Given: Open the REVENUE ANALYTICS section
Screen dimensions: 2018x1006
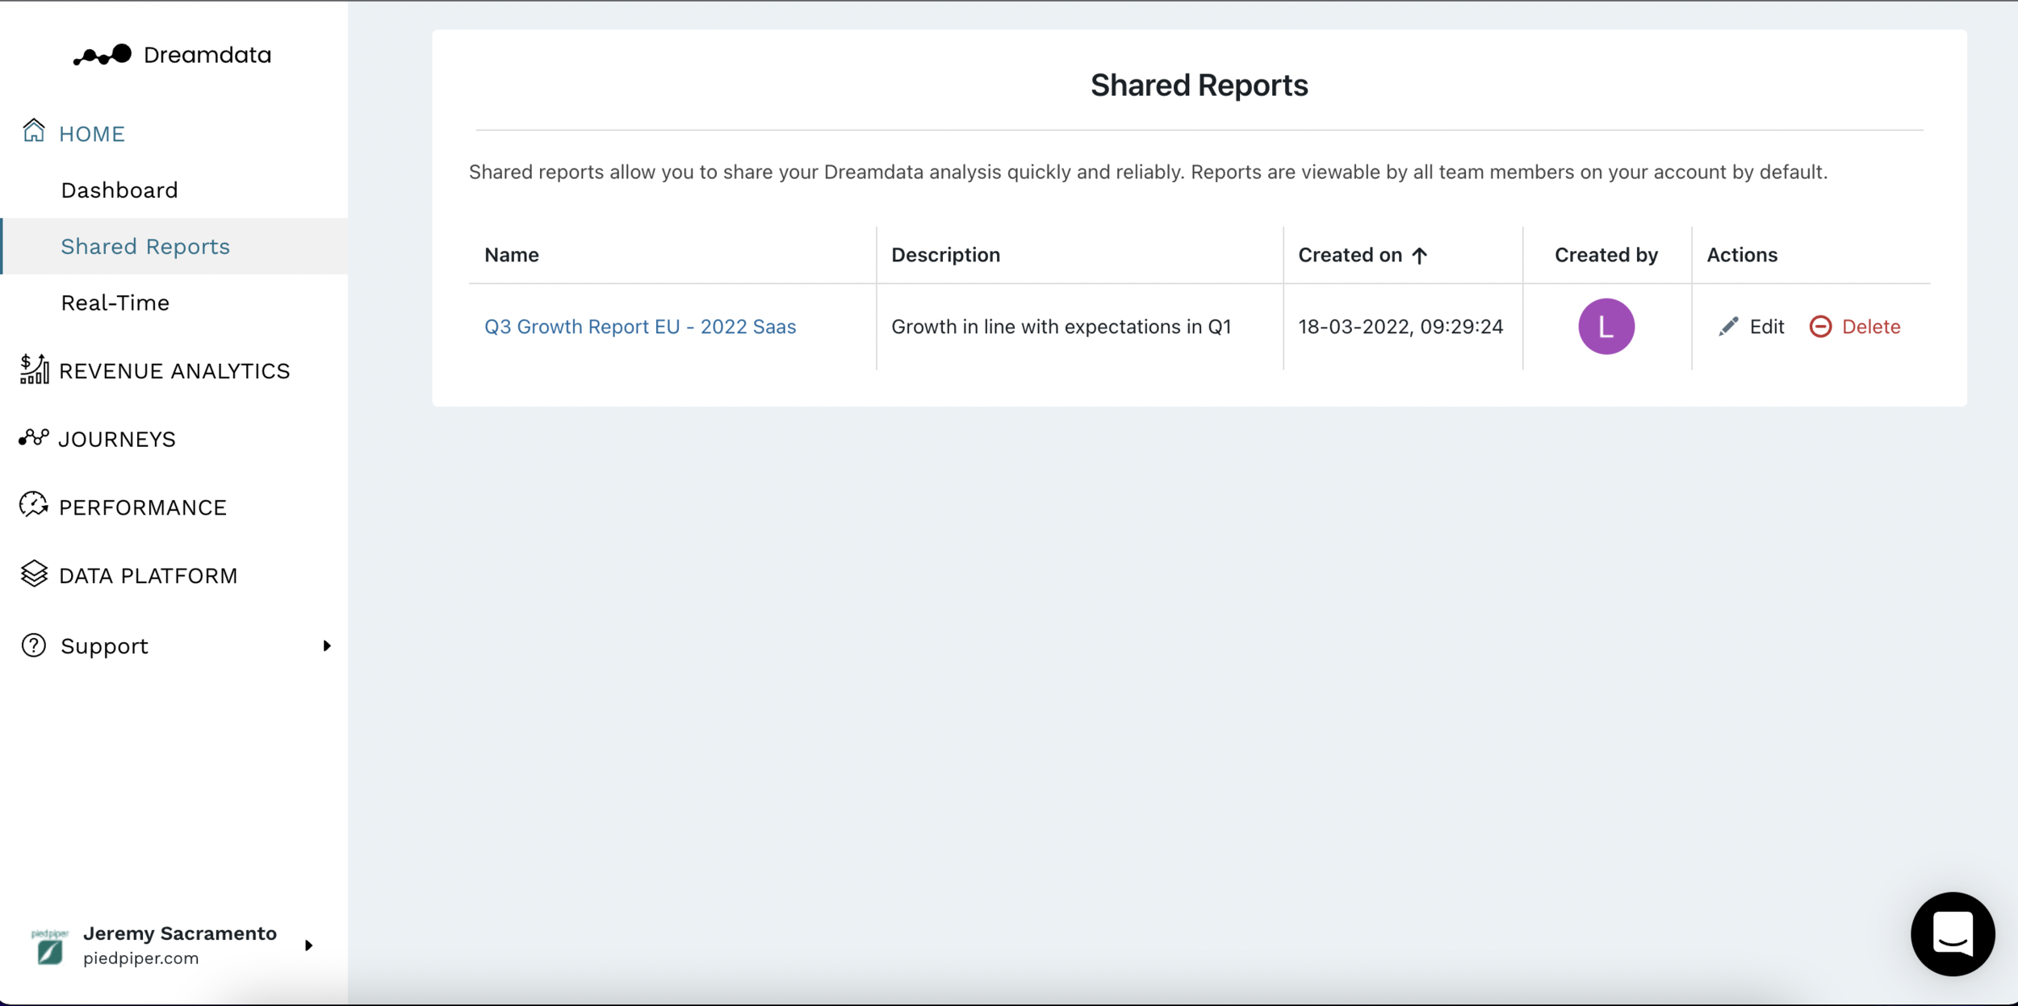Looking at the screenshot, I should click(x=174, y=371).
